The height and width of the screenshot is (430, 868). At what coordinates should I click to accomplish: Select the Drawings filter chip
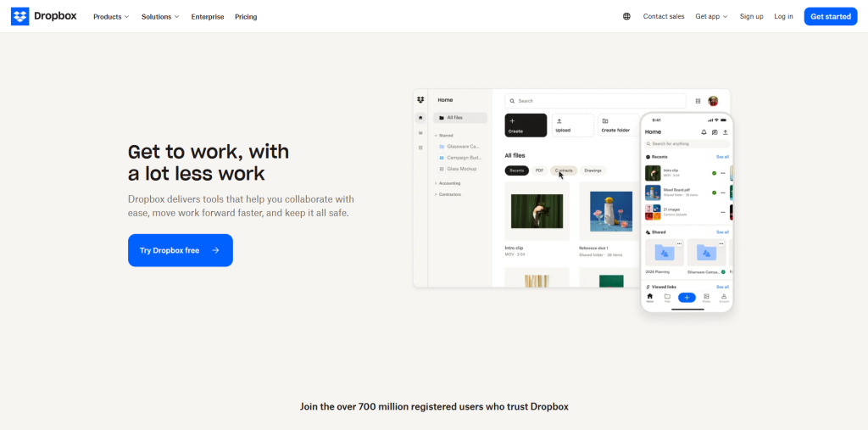click(593, 170)
